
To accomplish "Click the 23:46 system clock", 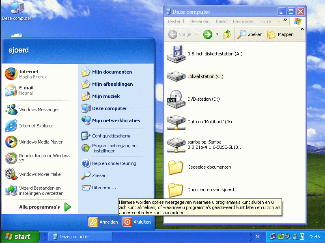I will click(x=314, y=237).
